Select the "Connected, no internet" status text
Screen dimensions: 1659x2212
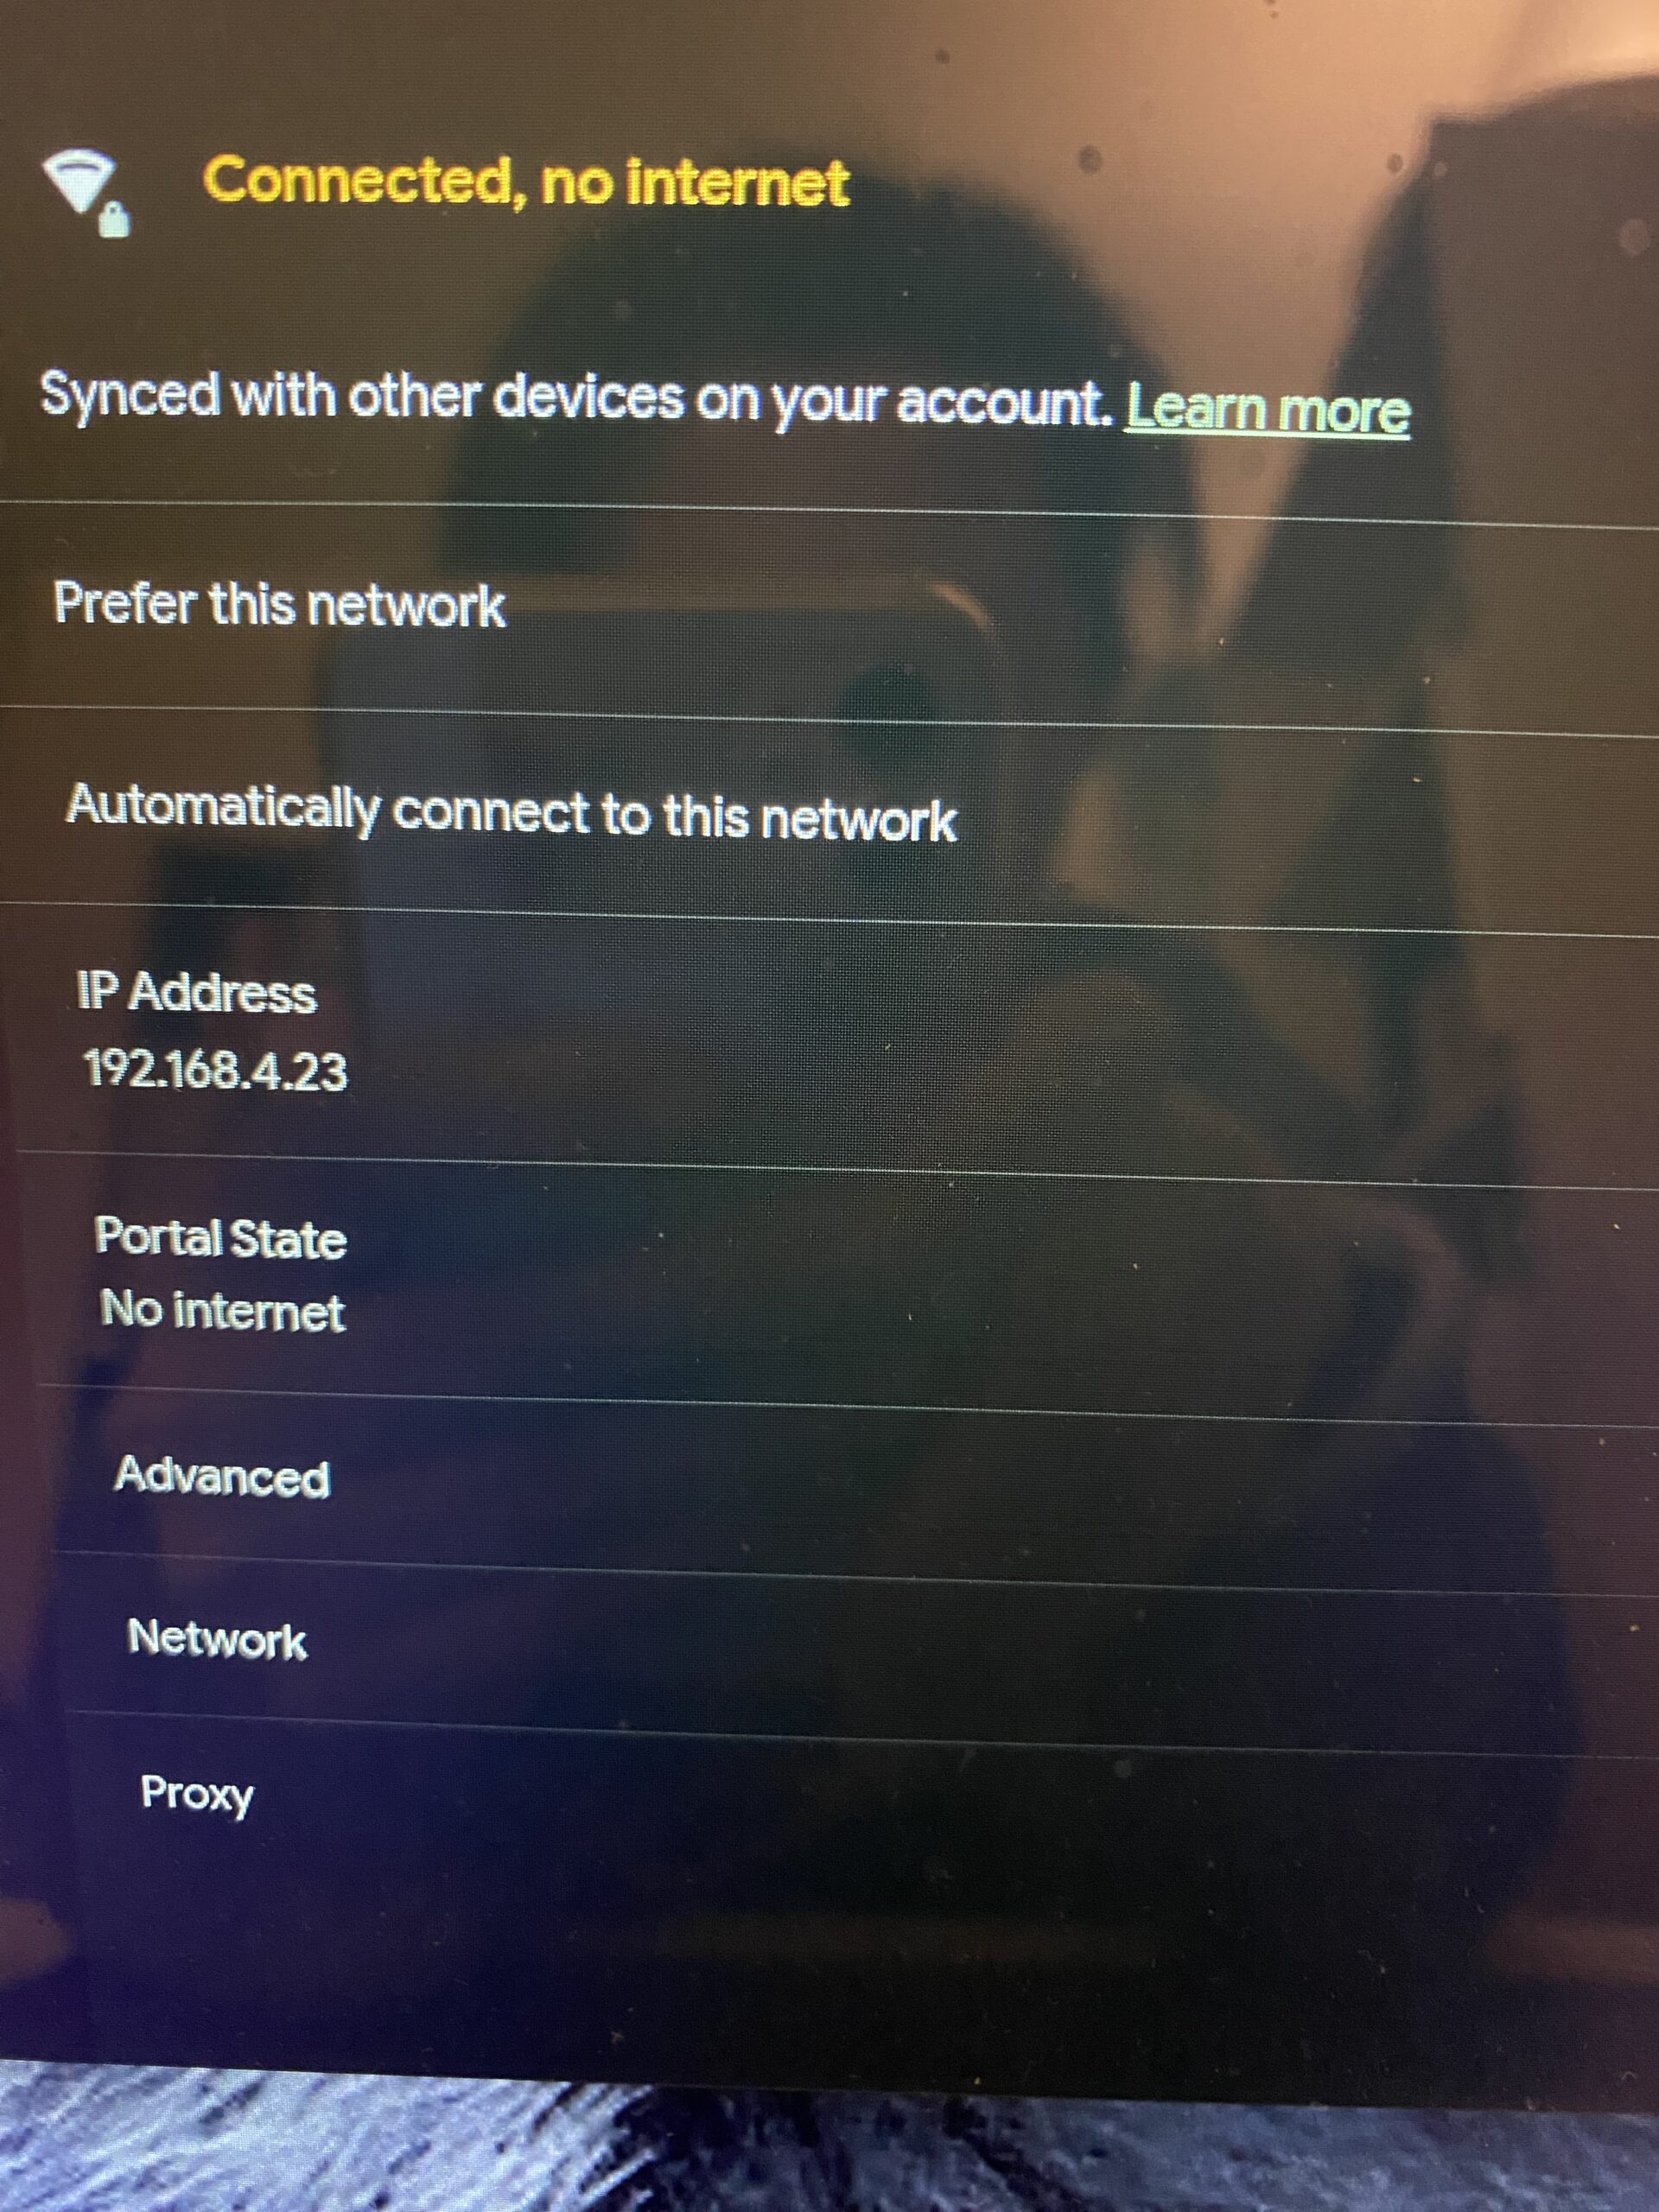click(526, 183)
